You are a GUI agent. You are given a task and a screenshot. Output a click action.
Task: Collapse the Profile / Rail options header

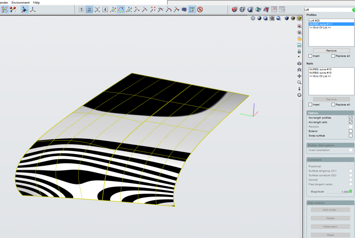point(330,145)
